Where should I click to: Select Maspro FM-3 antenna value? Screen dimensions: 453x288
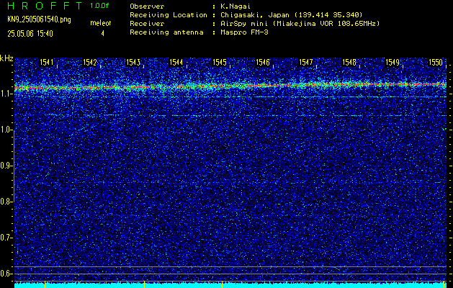click(x=244, y=32)
